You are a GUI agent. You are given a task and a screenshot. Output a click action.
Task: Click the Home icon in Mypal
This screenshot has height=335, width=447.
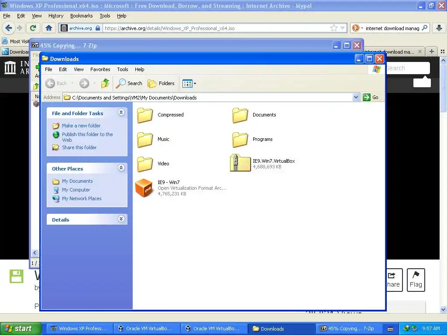(49, 28)
